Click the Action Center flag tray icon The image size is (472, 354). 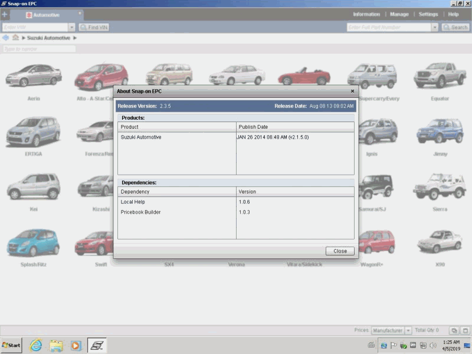coord(393,345)
